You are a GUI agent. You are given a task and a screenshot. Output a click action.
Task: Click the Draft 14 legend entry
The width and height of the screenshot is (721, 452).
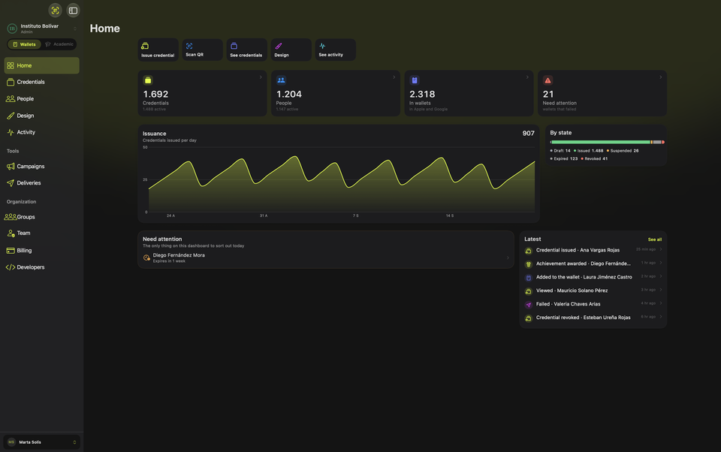(x=560, y=150)
